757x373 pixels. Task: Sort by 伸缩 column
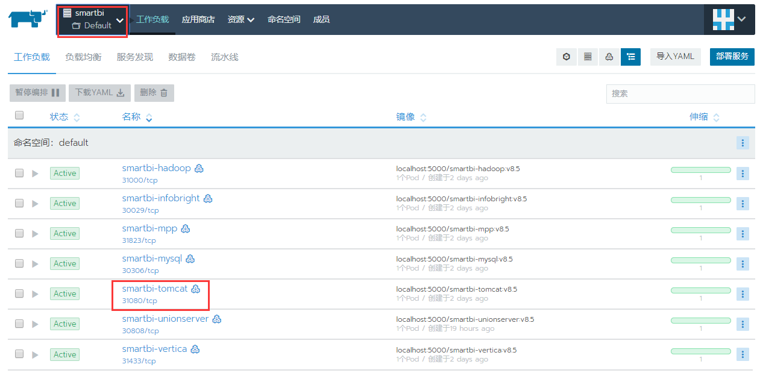tap(705, 117)
